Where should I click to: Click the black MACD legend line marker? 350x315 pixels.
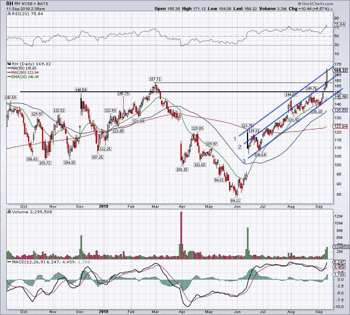coord(9,262)
